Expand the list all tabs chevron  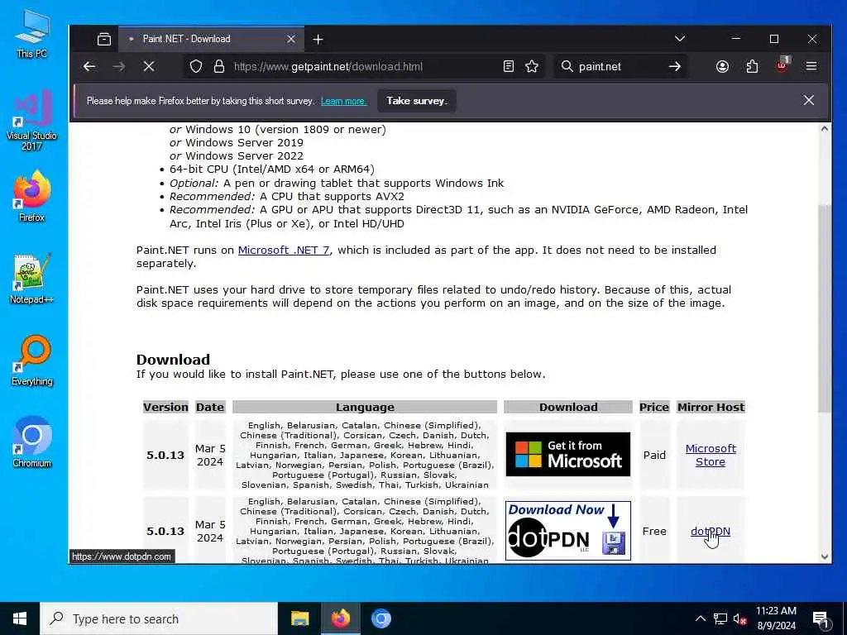coord(680,39)
